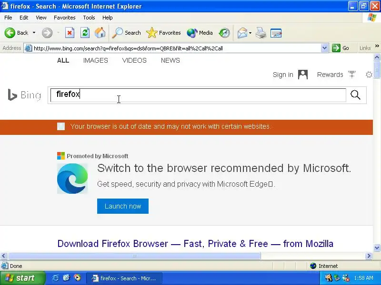Click the Bing search box containing firefox
The height and width of the screenshot is (285, 381).
click(198, 95)
